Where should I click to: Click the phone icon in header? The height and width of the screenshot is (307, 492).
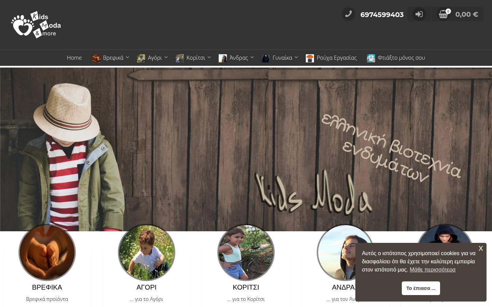pos(348,14)
